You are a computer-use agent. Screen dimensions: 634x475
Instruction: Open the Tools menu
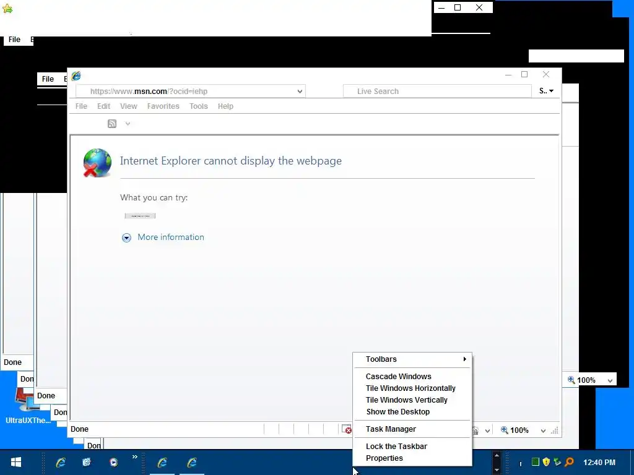point(199,106)
